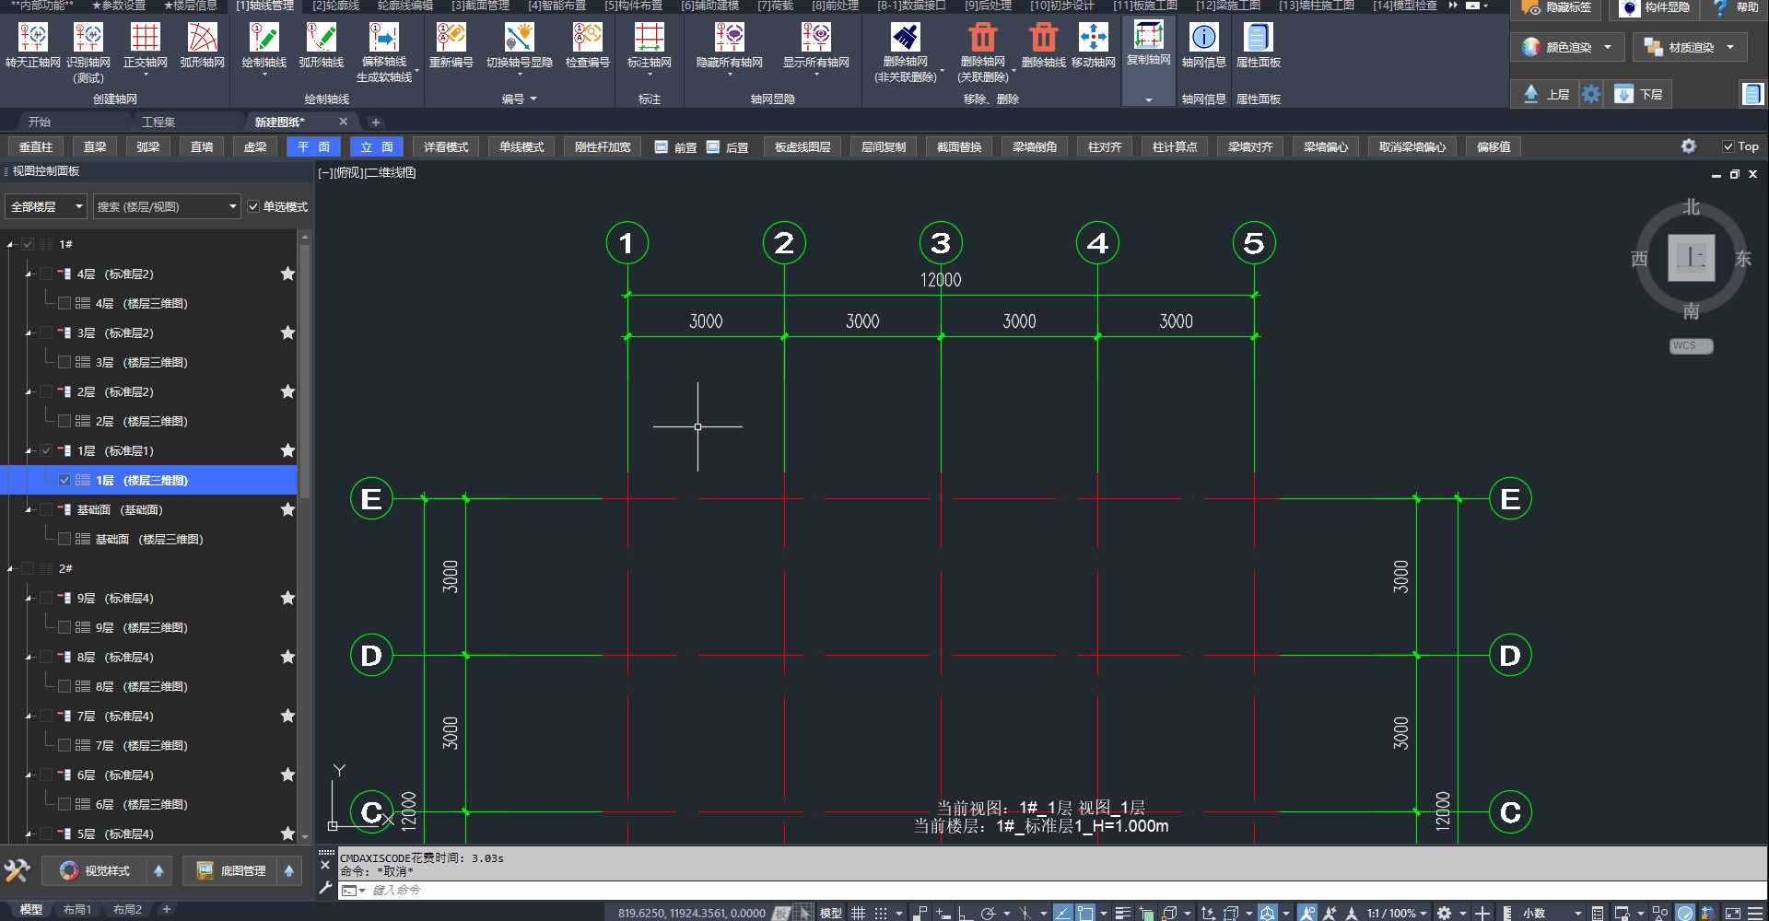Switch to the [2]轮廓线 ribbon tab
The height and width of the screenshot is (921, 1769).
(335, 6)
